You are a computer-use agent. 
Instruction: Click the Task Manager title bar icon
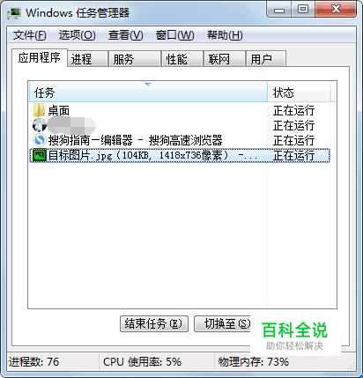click(x=15, y=13)
